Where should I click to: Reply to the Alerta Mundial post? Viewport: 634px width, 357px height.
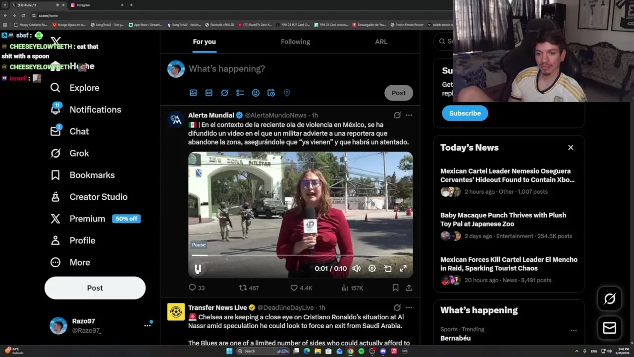(x=197, y=288)
